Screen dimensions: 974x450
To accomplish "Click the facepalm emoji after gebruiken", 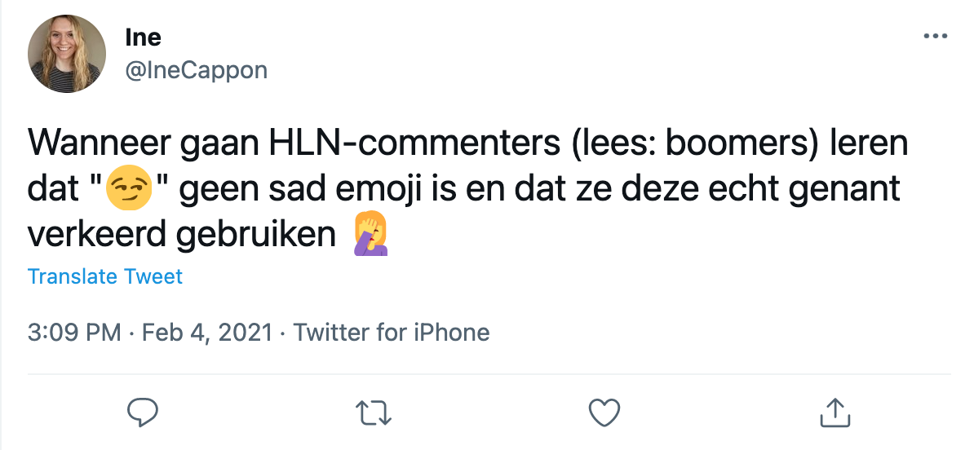I will [x=370, y=235].
